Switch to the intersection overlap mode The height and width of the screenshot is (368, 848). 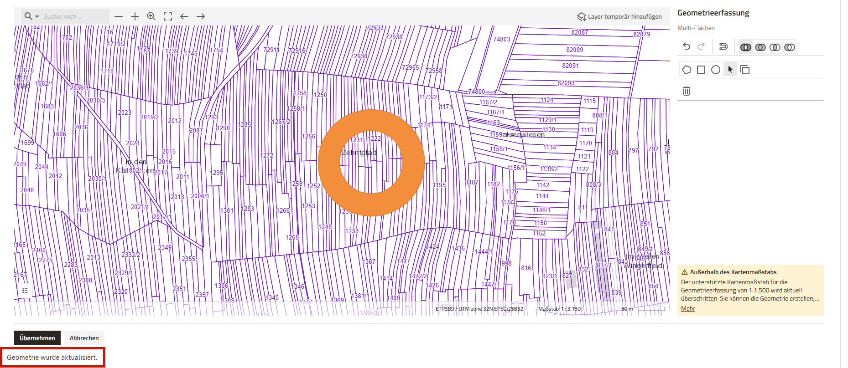click(775, 47)
